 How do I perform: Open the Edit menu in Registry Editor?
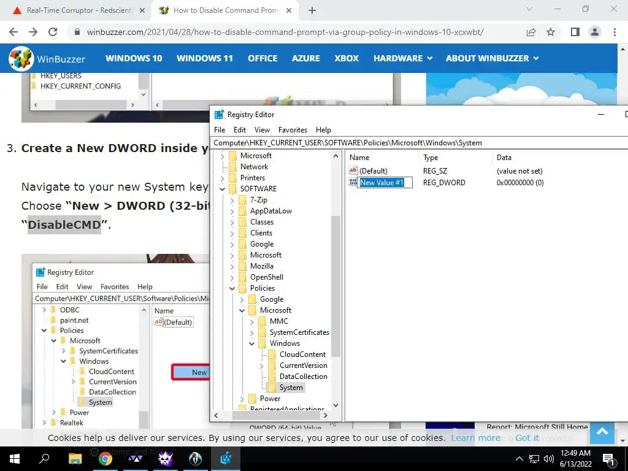point(240,130)
